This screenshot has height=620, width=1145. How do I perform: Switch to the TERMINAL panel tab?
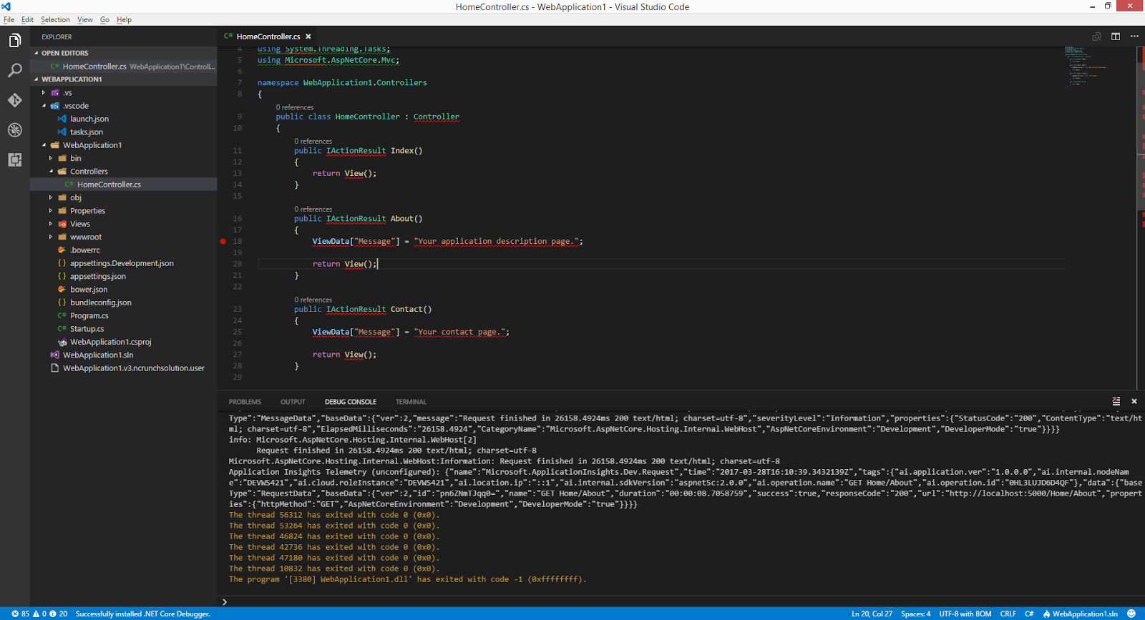(x=411, y=402)
